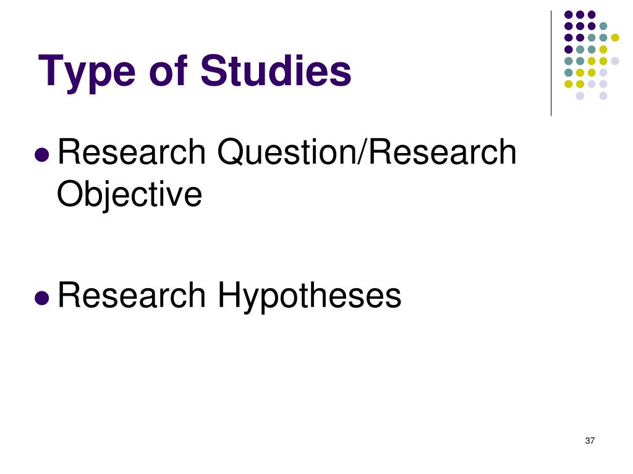Click the rightmost yellow dot of the grid
633x474 pixels.
coord(615,38)
